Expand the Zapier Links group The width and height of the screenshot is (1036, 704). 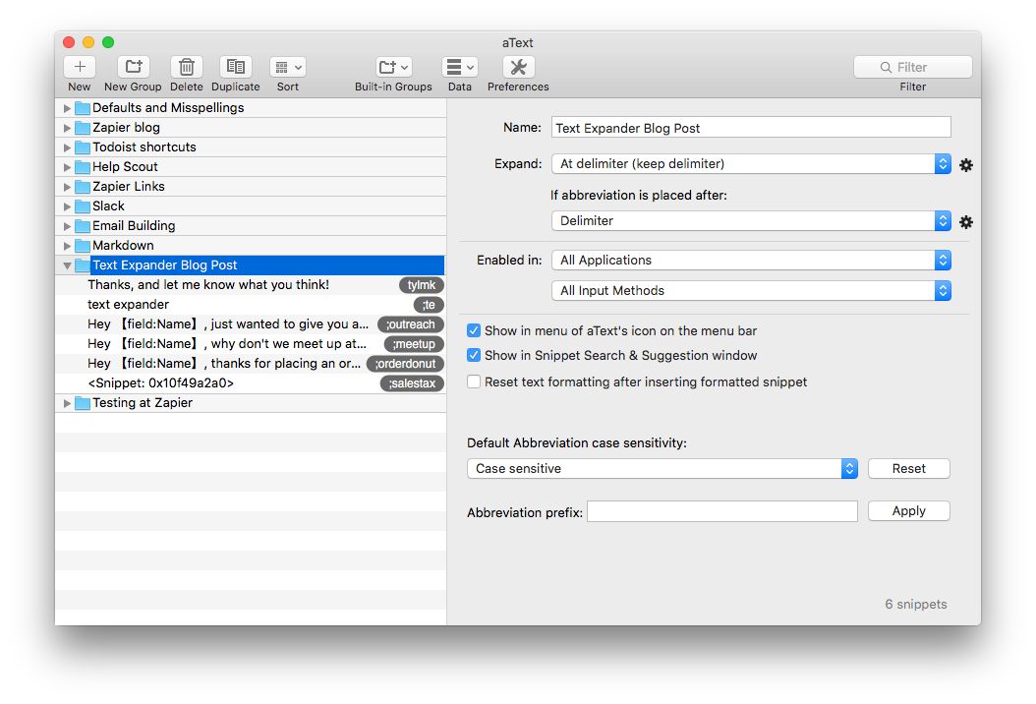67,187
